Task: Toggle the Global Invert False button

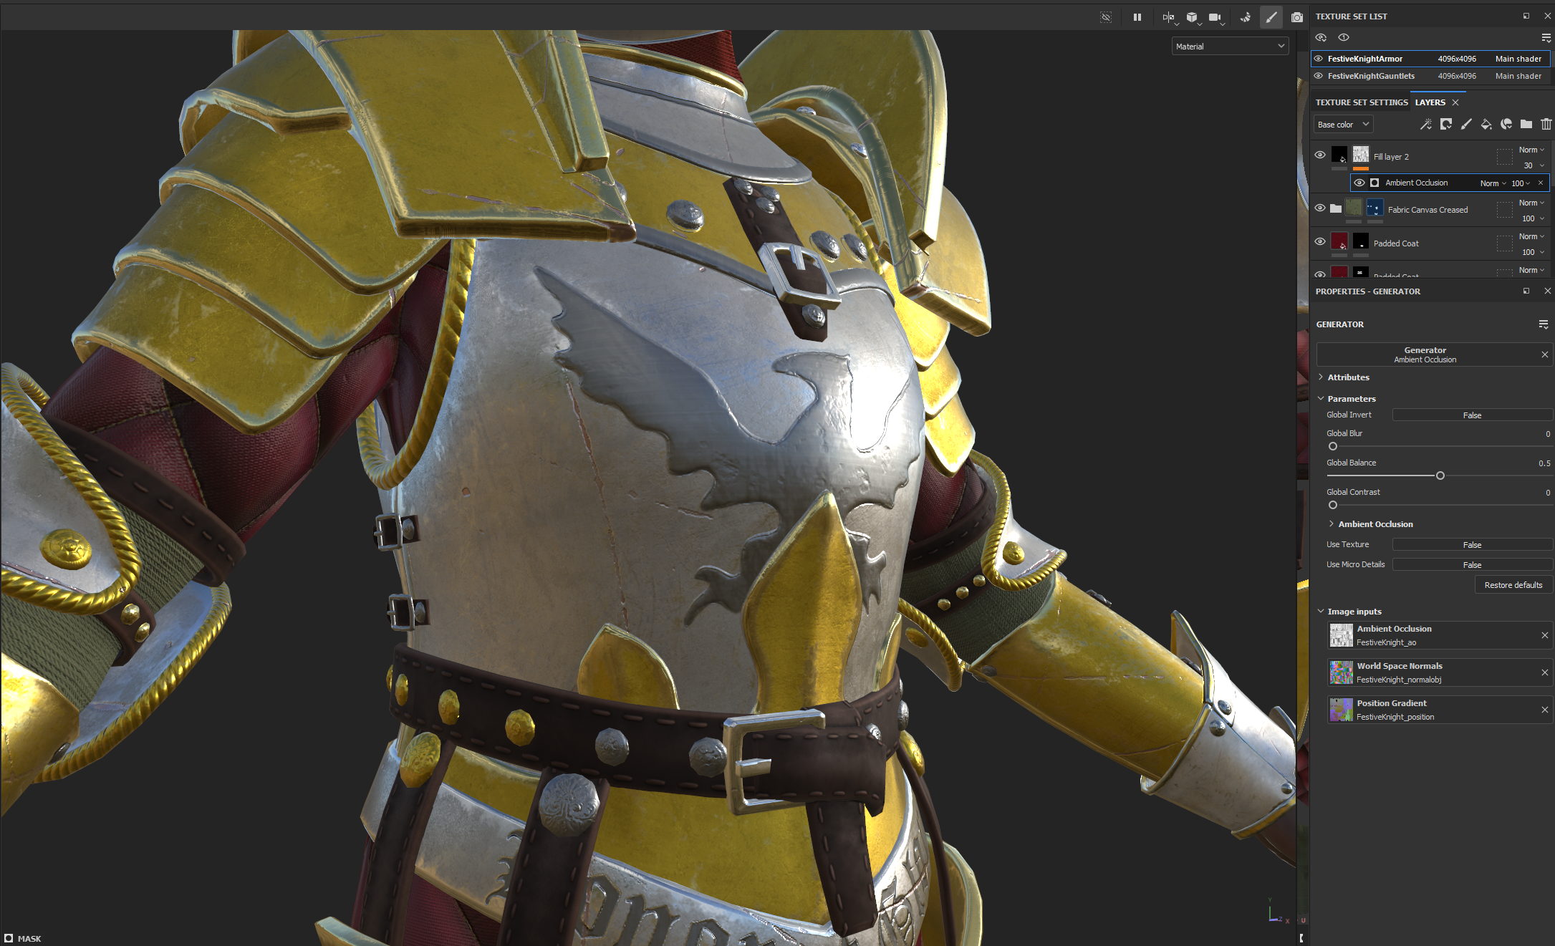Action: pyautogui.click(x=1472, y=415)
